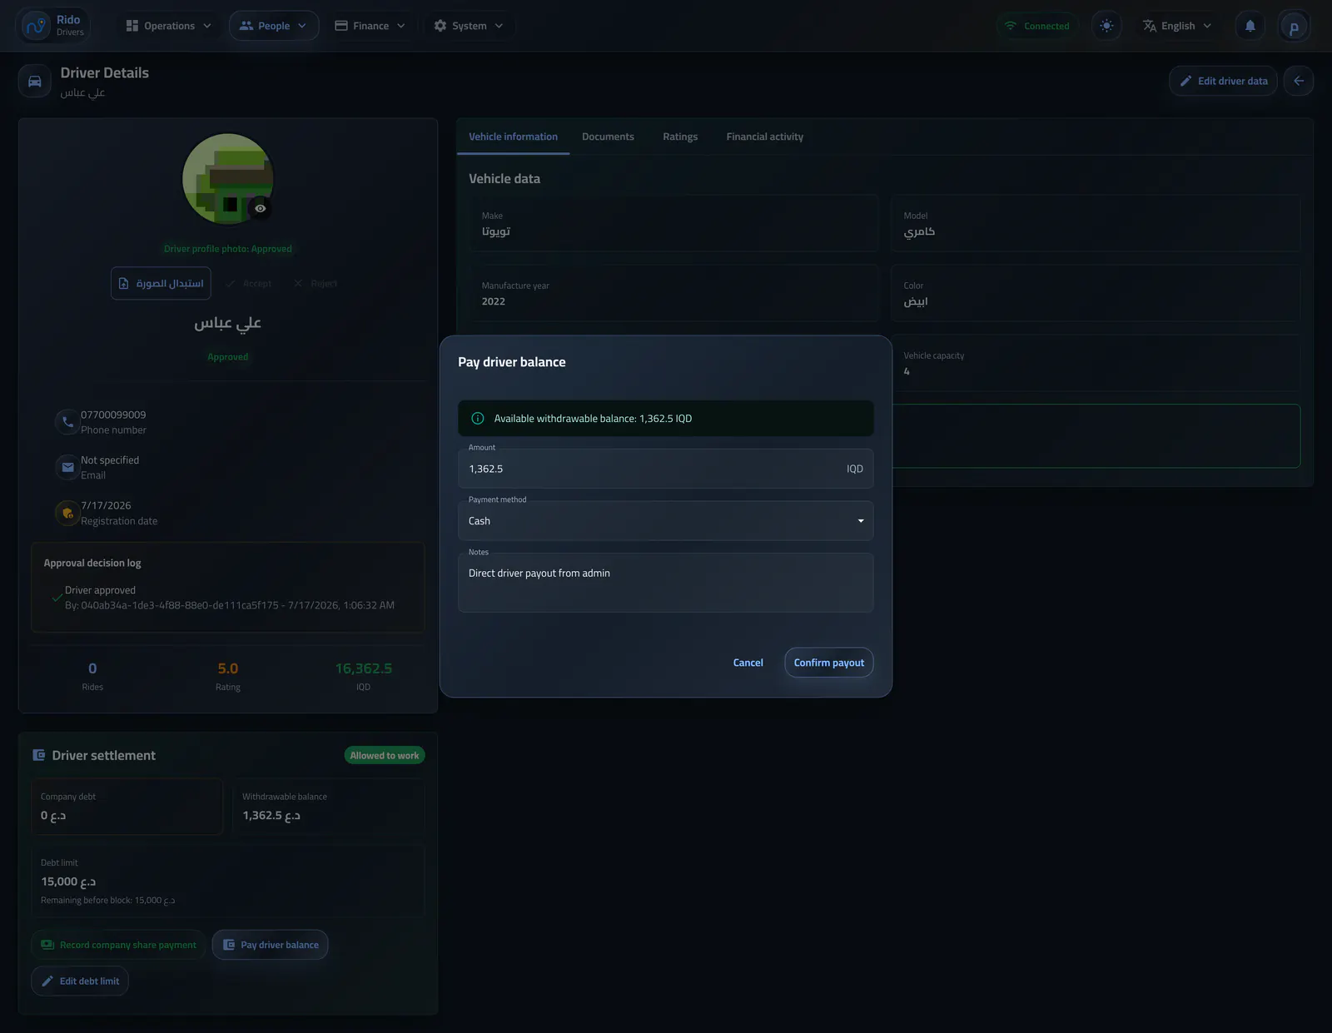This screenshot has width=1332, height=1033.
Task: Click the Withdrawable balance card
Action: tap(328, 807)
